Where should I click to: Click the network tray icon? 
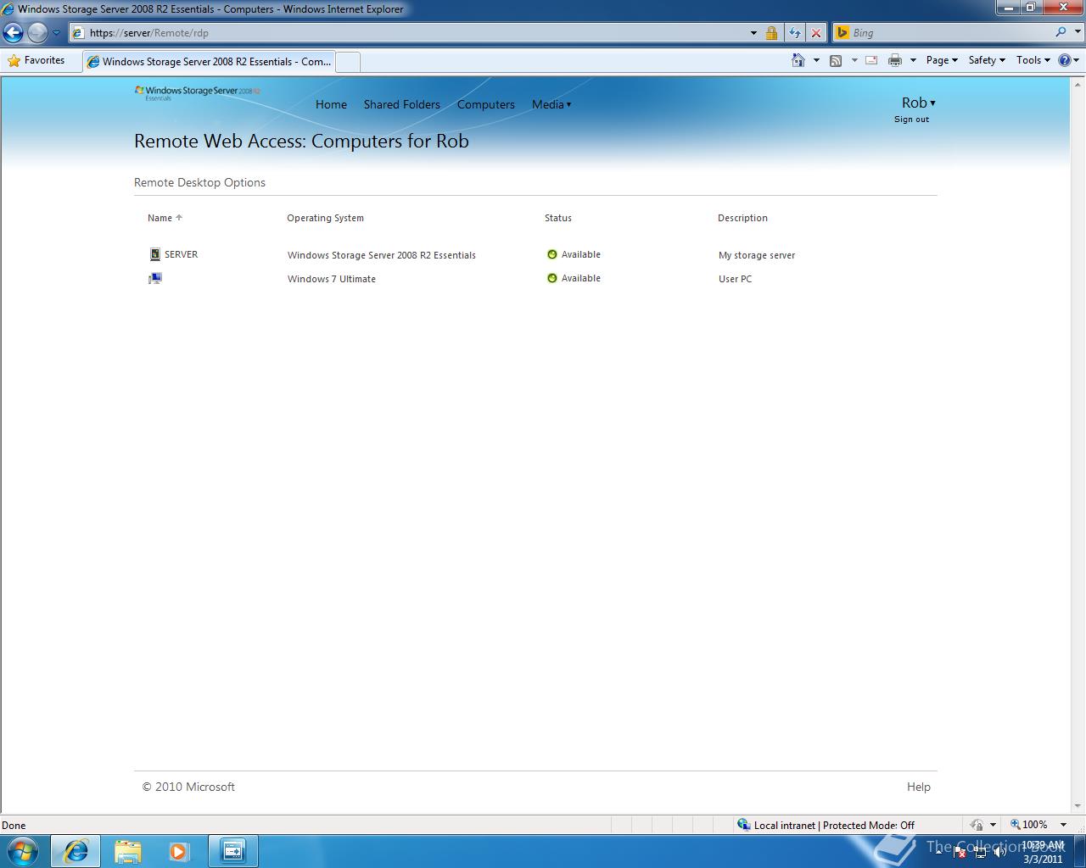pyautogui.click(x=980, y=852)
